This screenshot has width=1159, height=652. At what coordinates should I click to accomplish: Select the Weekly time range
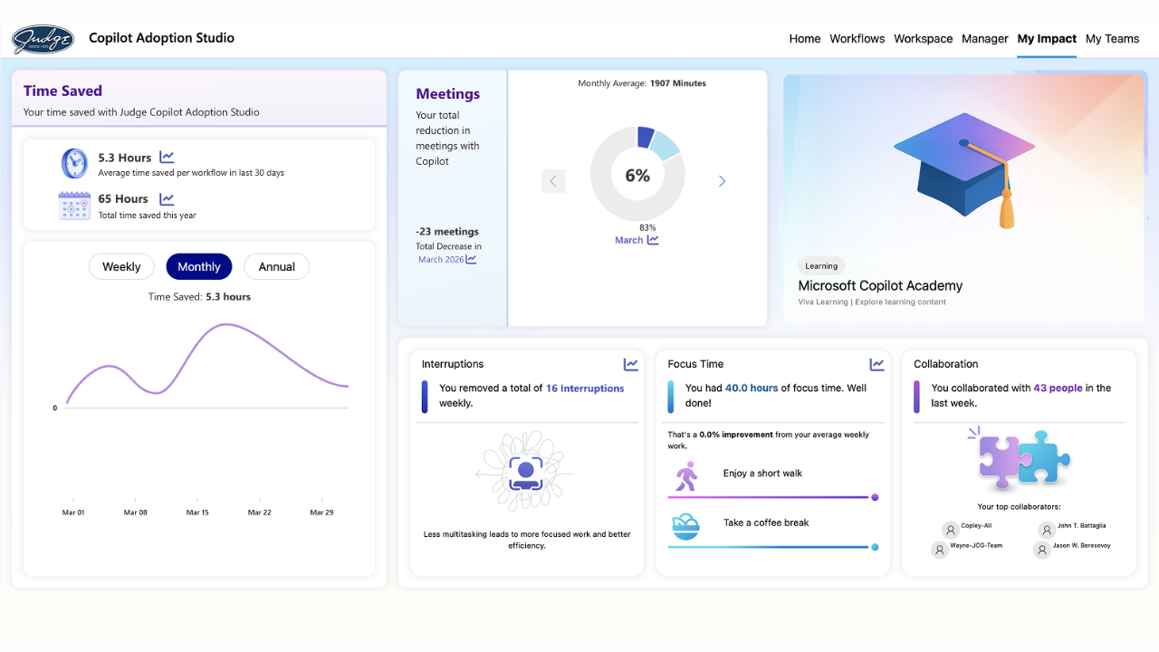pyautogui.click(x=121, y=266)
